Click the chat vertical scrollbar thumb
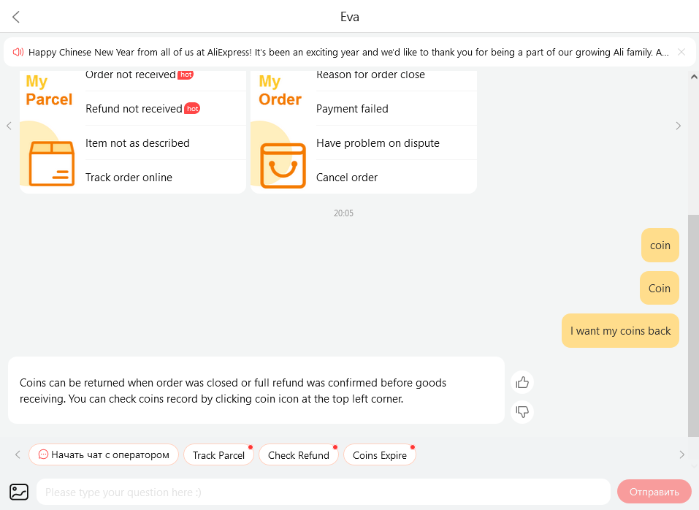The width and height of the screenshot is (699, 510). point(693,325)
